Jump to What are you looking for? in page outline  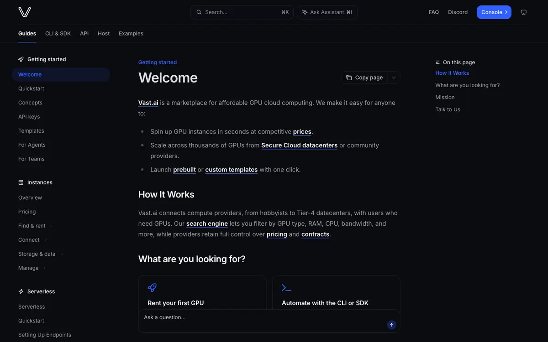(x=467, y=85)
